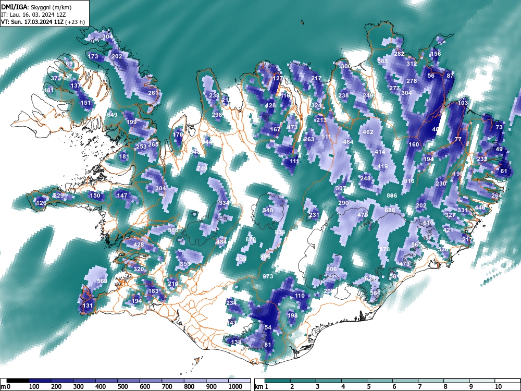Click the visibility value 511
Image resolution: width=521 pixels, height=391 pixels.
326,137
